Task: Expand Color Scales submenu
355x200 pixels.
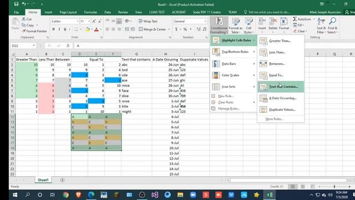Action: [234, 75]
